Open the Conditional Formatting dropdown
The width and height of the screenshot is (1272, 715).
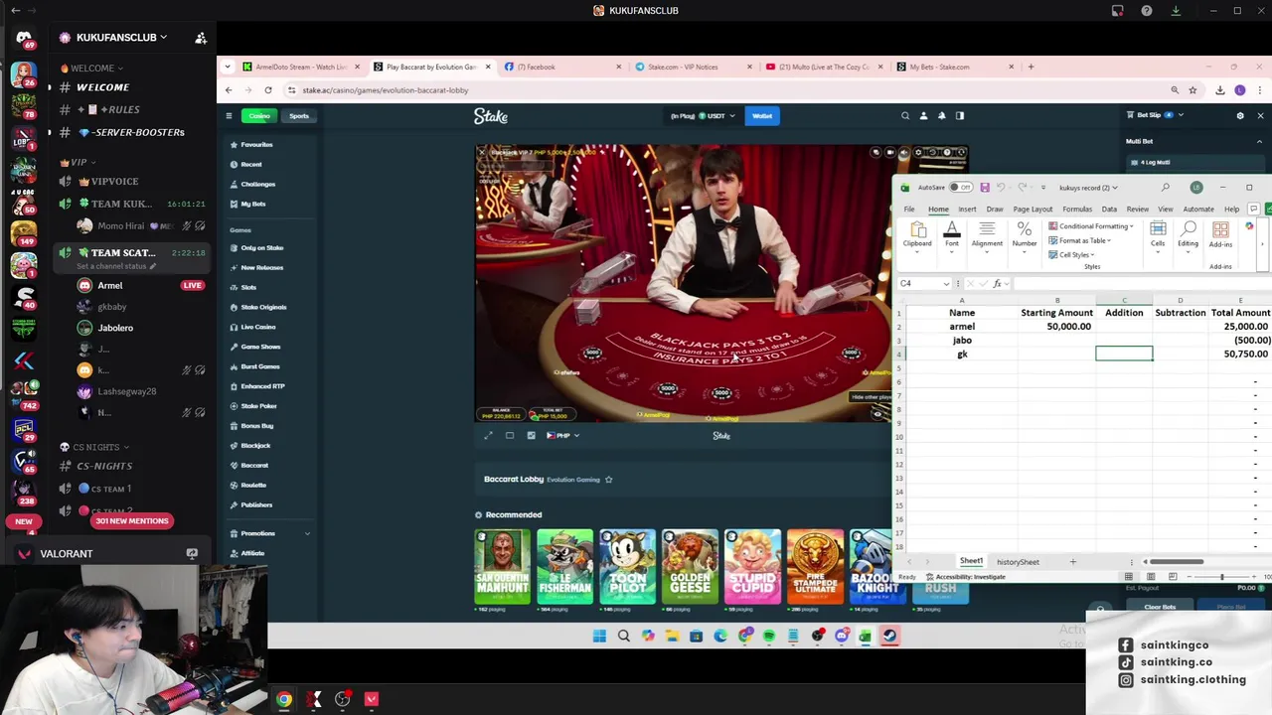click(1091, 226)
